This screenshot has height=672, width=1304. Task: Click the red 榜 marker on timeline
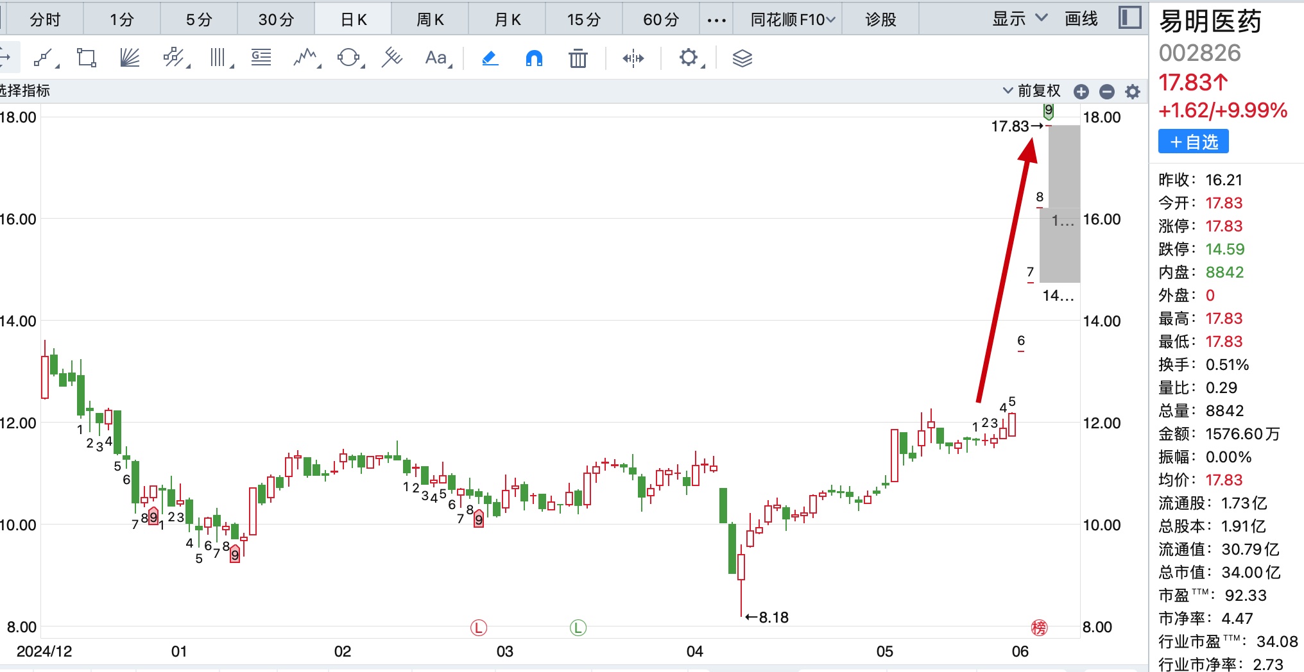coord(1039,628)
